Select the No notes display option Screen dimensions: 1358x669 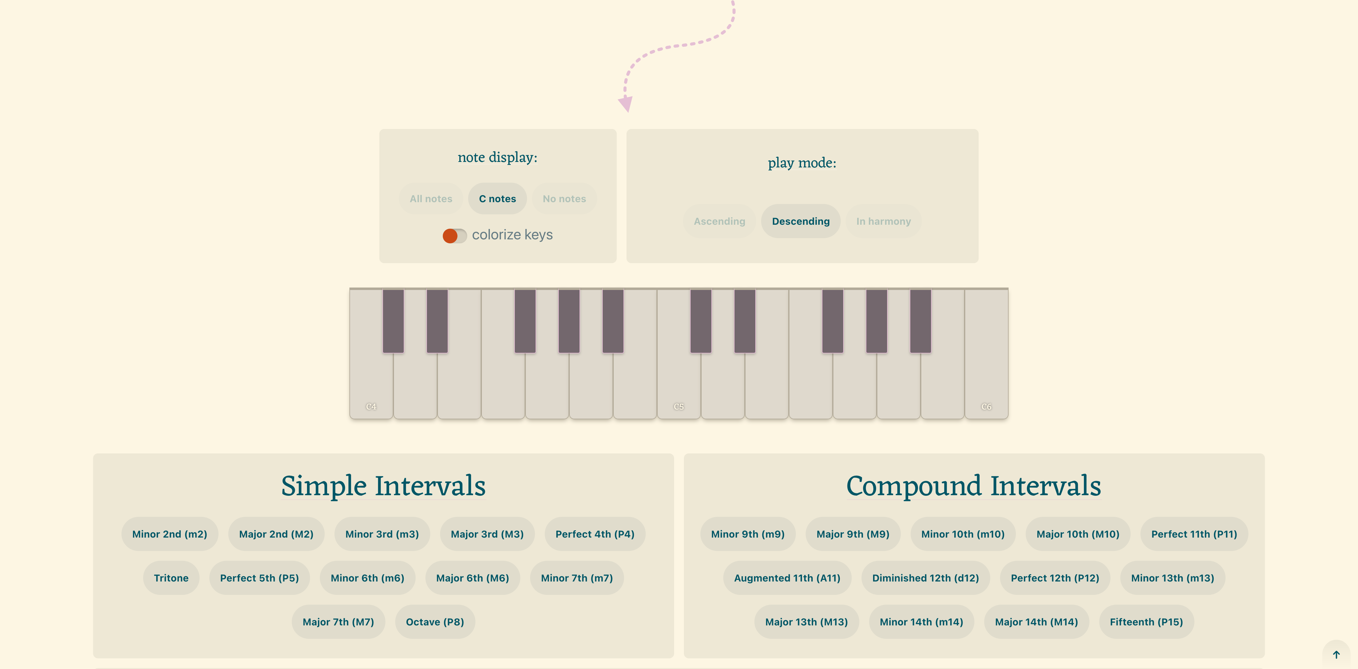[564, 199]
